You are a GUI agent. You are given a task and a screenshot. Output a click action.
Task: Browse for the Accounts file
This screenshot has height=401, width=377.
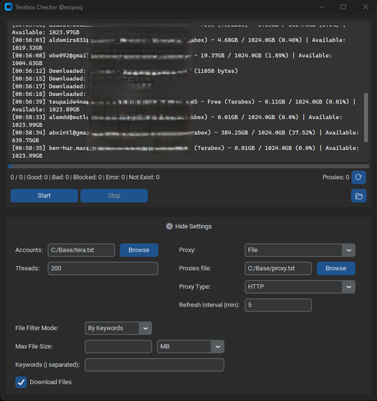(x=138, y=250)
